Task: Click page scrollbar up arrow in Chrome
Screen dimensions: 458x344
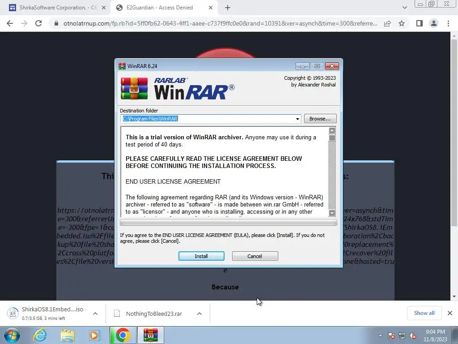Action: point(454,36)
